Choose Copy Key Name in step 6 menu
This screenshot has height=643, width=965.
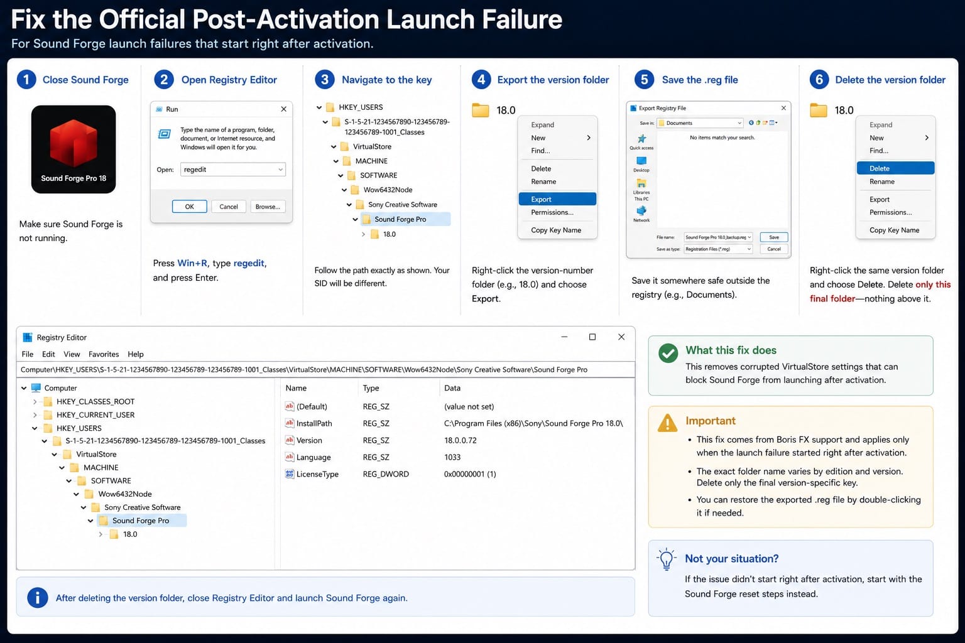[895, 230]
